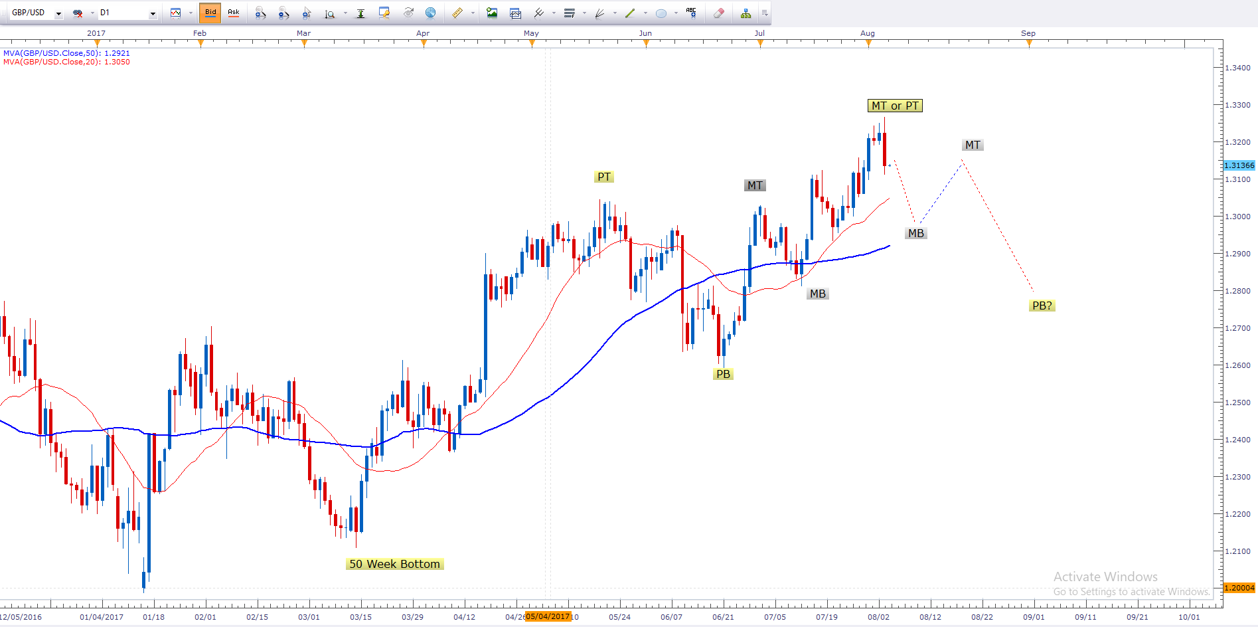Select the green trend line drawing tool

tap(630, 13)
